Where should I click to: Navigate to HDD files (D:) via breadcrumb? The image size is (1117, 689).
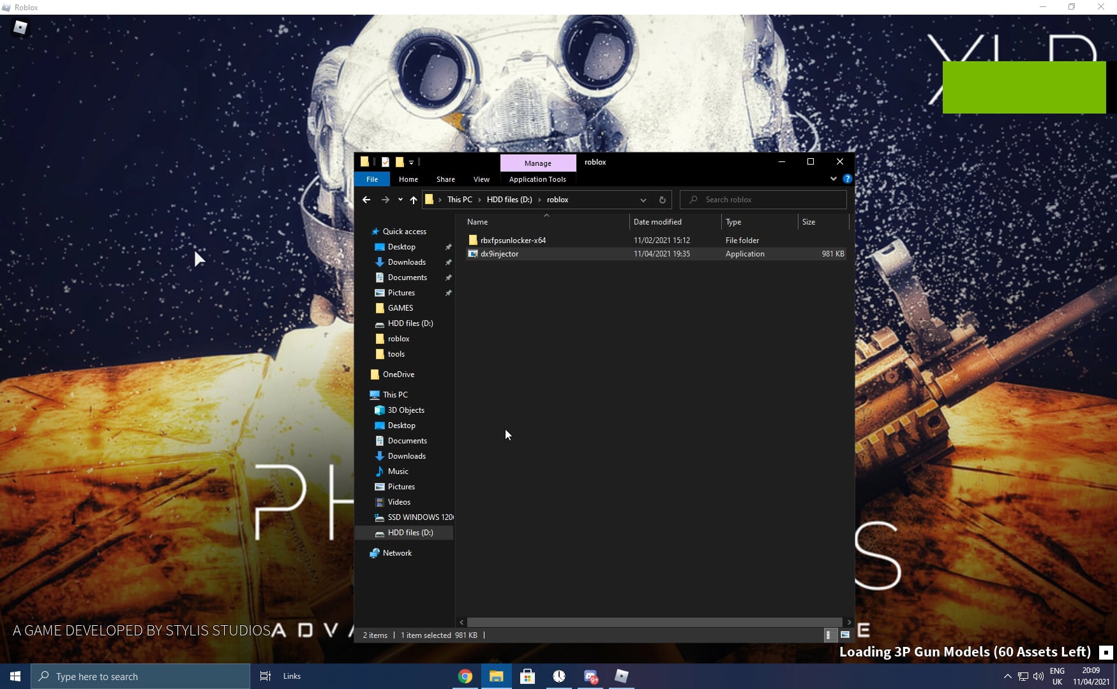click(509, 199)
